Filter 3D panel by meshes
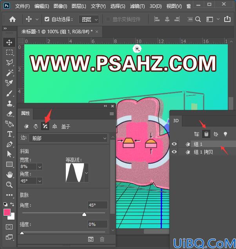Image resolution: width=236 pixels, height=249 pixels. click(206, 134)
